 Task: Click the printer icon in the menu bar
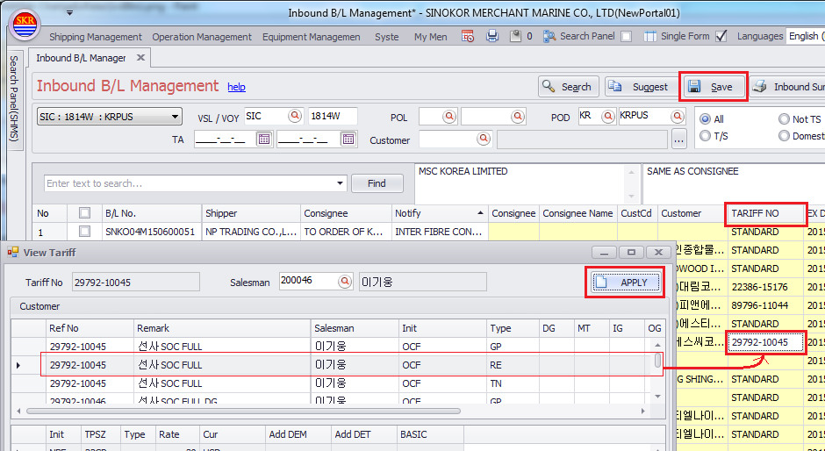pyautogui.click(x=492, y=36)
